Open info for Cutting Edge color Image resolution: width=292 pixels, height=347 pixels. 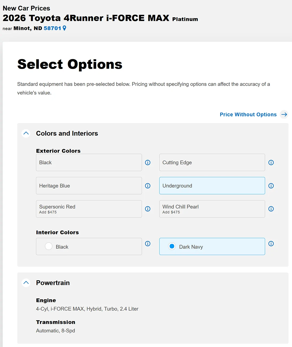271,163
